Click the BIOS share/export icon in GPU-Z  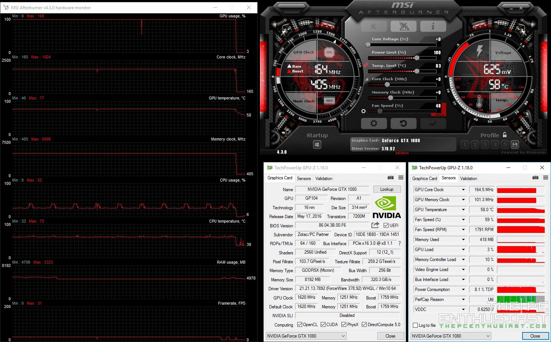pyautogui.click(x=375, y=225)
